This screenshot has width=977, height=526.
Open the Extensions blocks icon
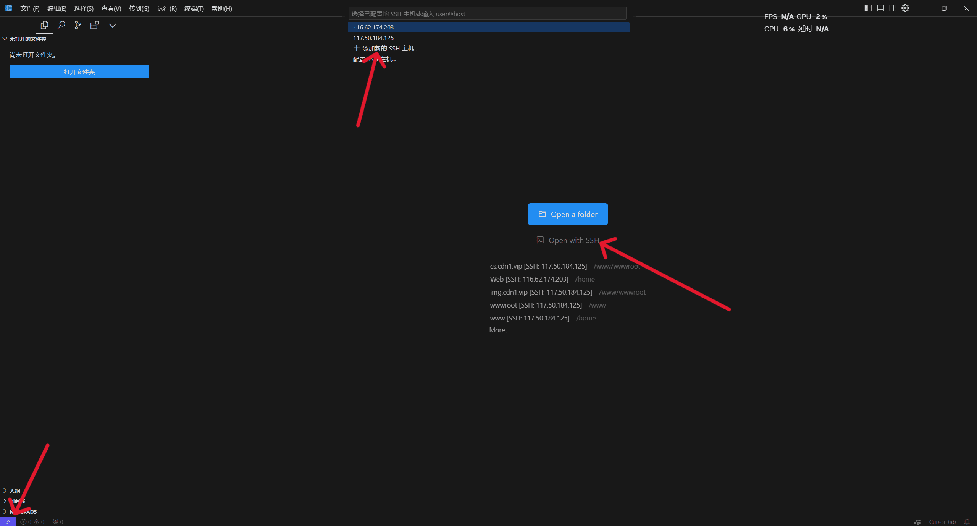click(x=95, y=25)
